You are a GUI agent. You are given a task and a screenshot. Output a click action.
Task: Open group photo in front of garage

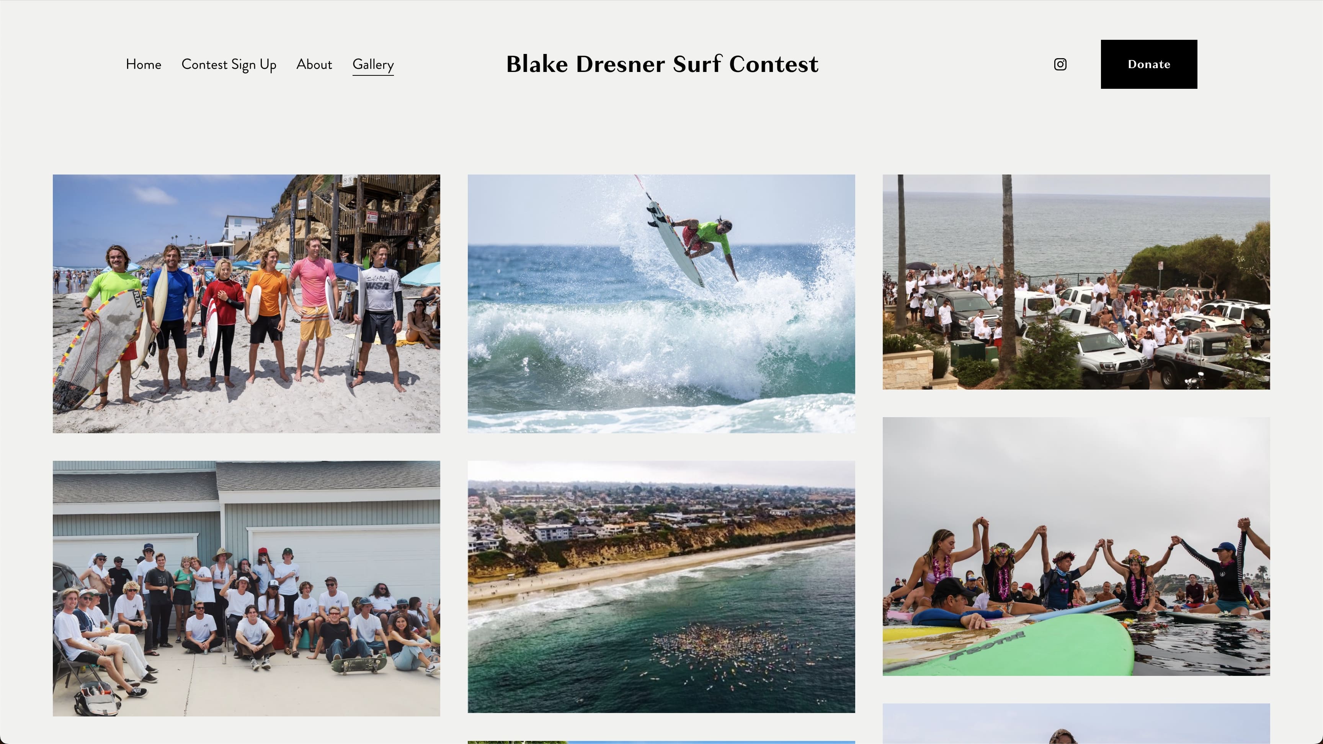click(x=247, y=588)
